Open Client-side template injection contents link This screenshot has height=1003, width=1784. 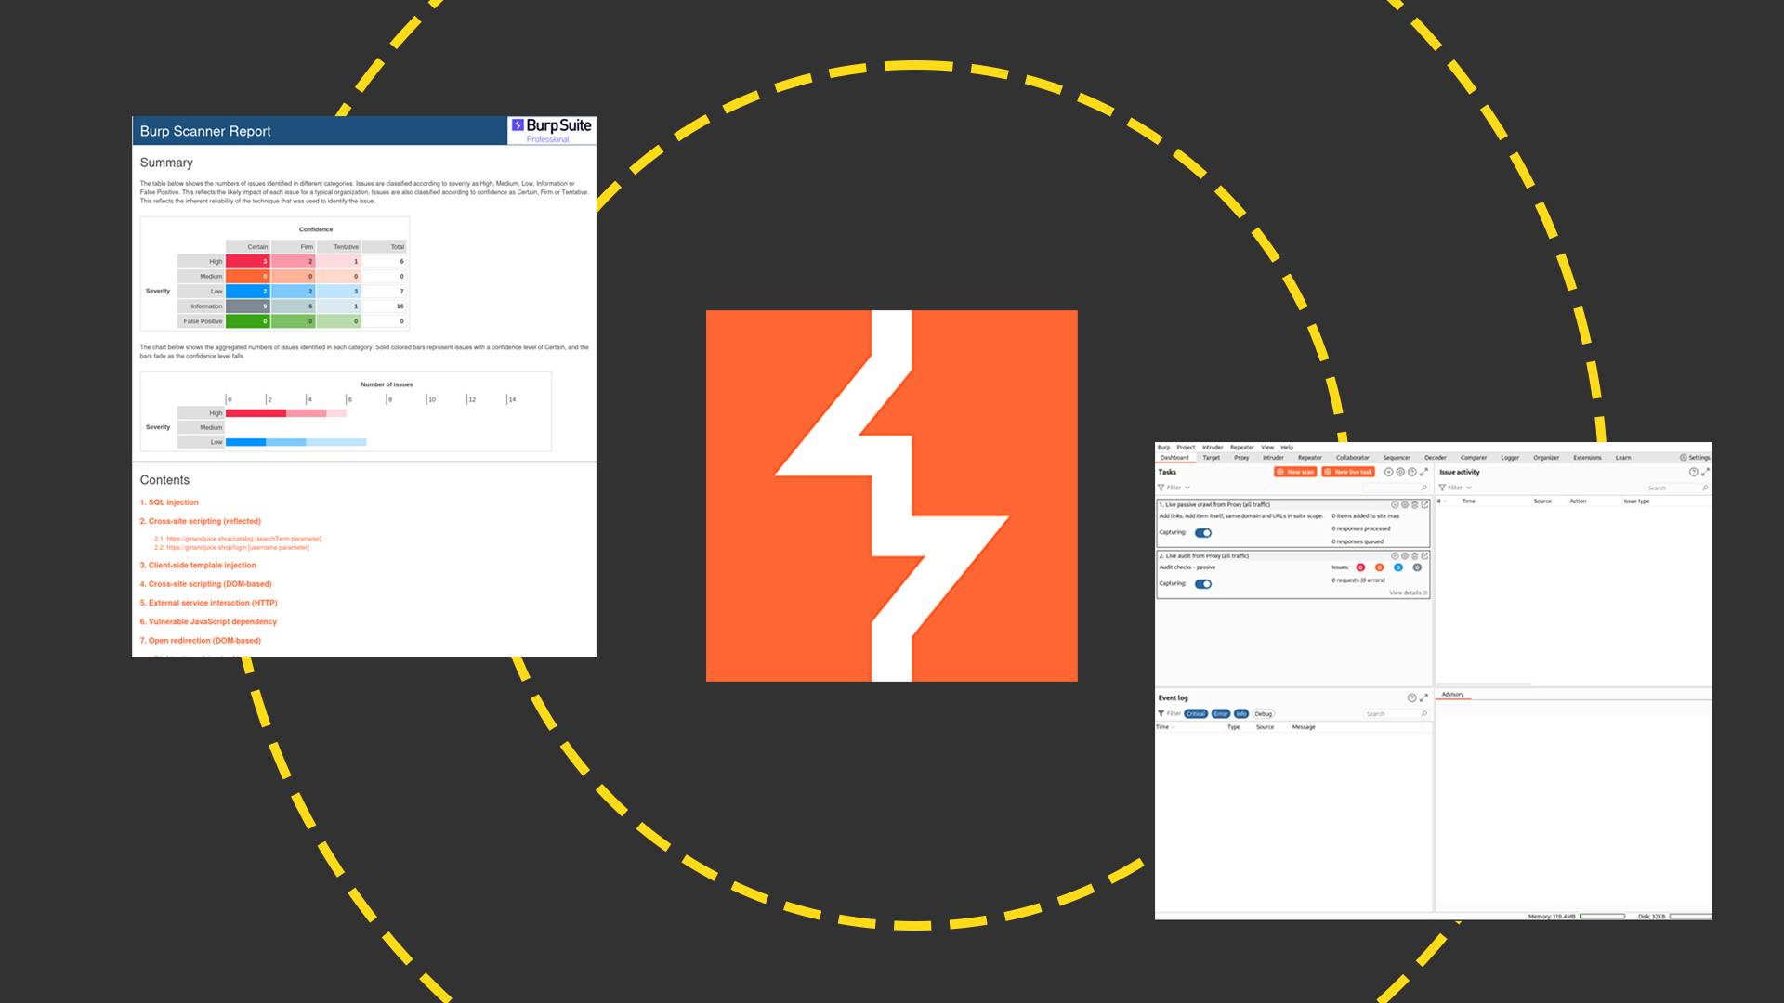coord(198,565)
